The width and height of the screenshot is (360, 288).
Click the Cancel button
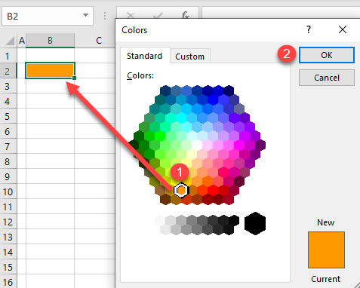coord(327,78)
